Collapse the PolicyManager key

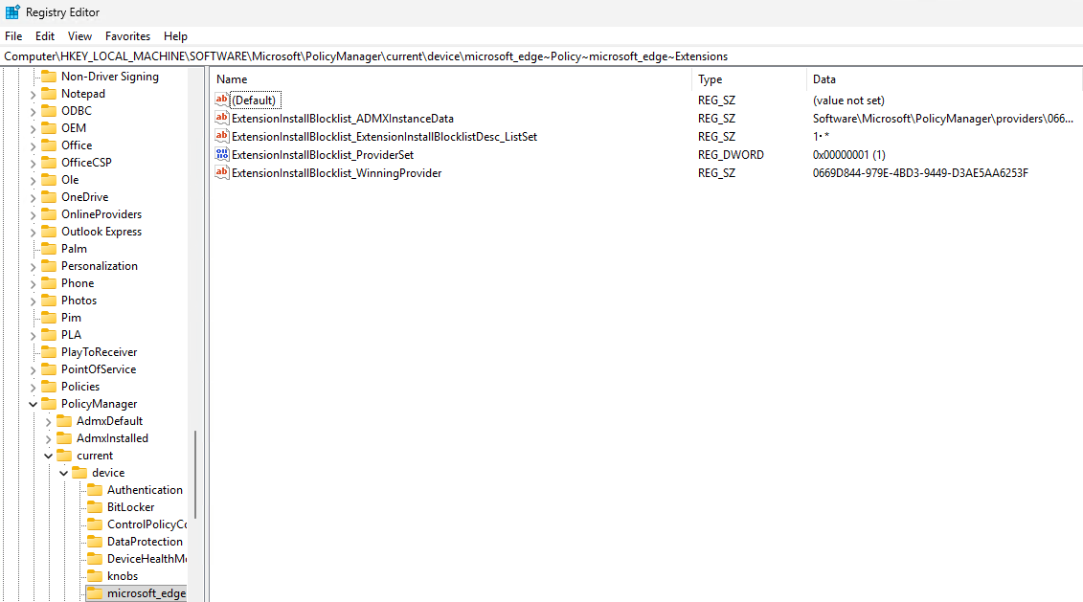click(x=33, y=404)
